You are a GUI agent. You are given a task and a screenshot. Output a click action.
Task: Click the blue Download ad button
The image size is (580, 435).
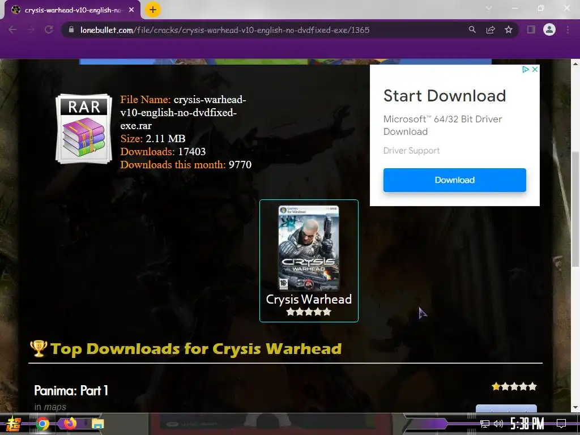pyautogui.click(x=455, y=180)
